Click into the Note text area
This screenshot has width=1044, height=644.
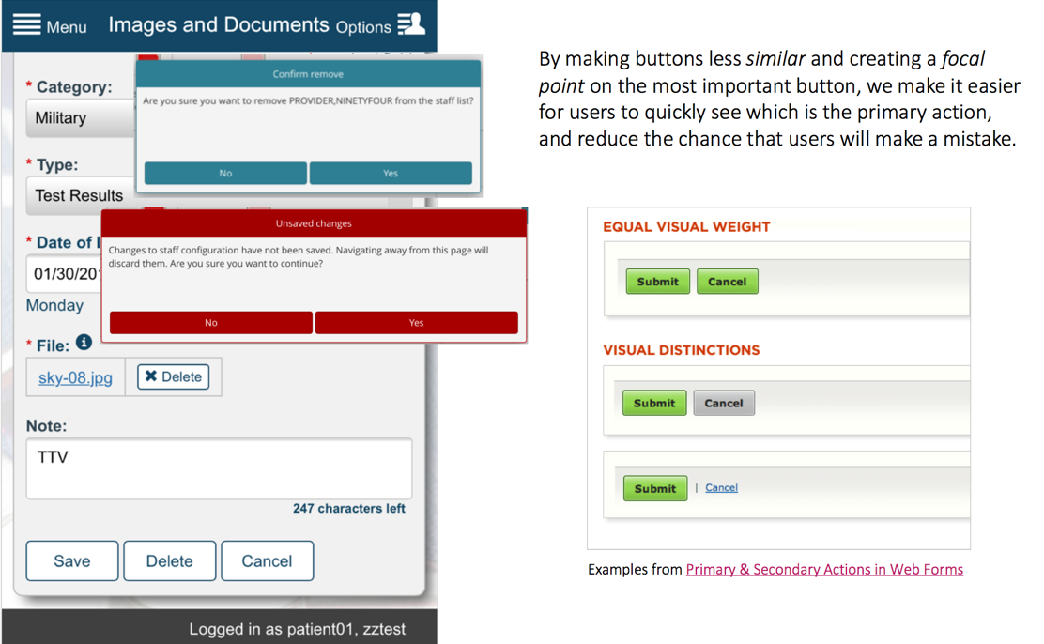219,468
